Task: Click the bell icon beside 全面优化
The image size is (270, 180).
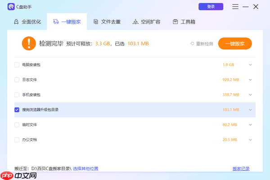Action: (x=16, y=22)
